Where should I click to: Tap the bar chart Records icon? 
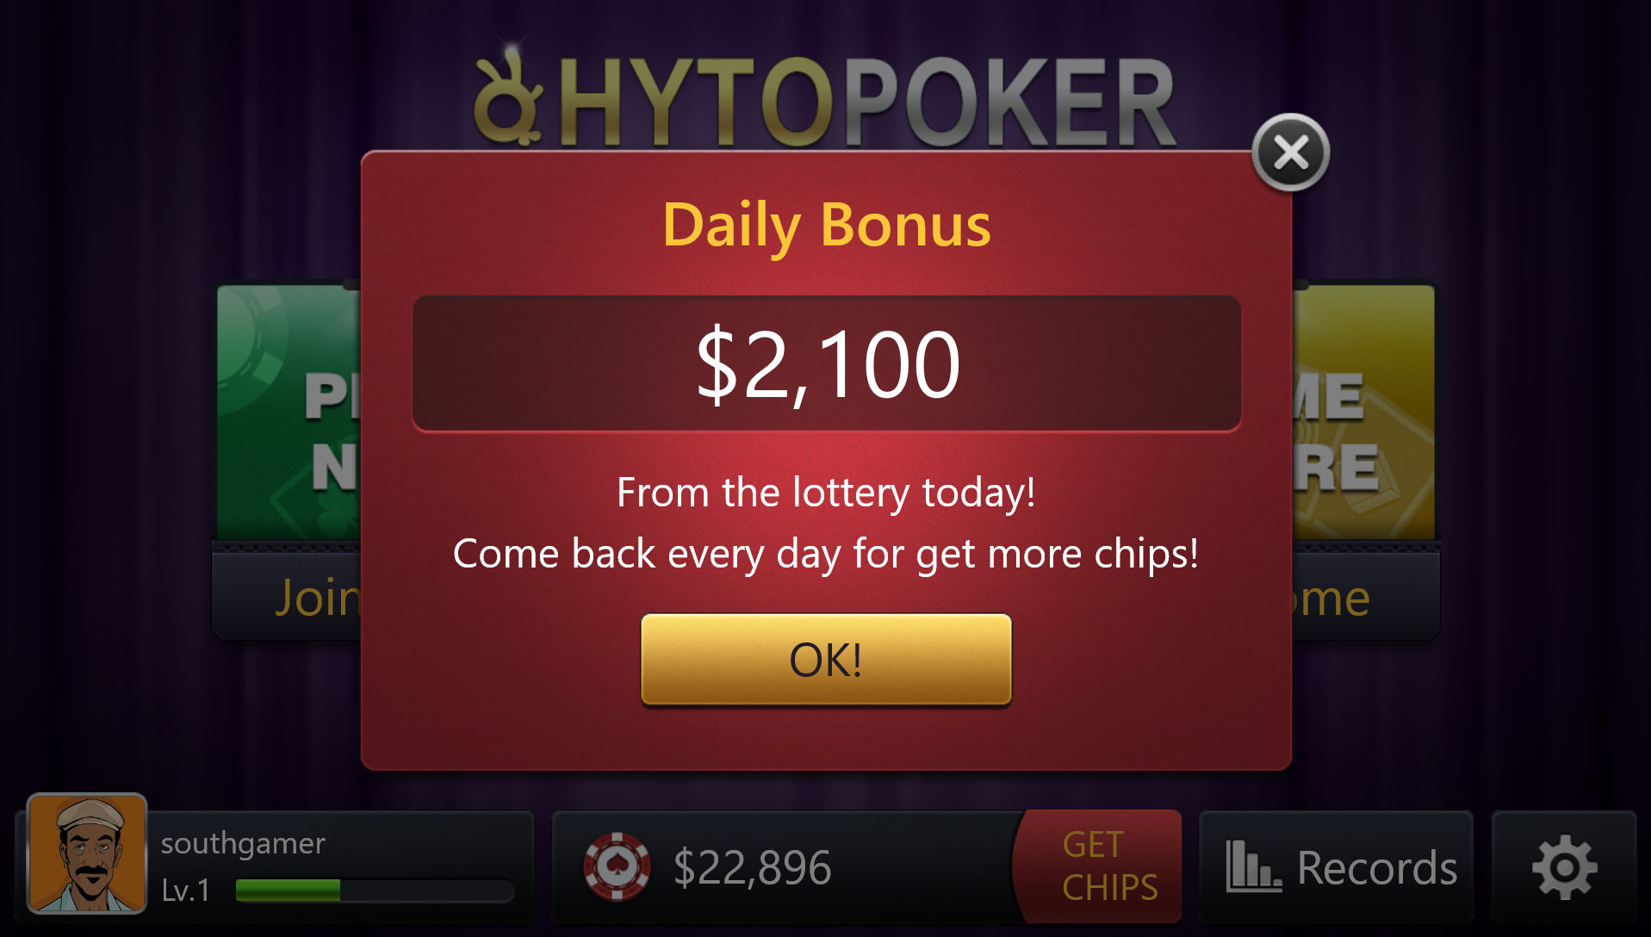pyautogui.click(x=1253, y=866)
